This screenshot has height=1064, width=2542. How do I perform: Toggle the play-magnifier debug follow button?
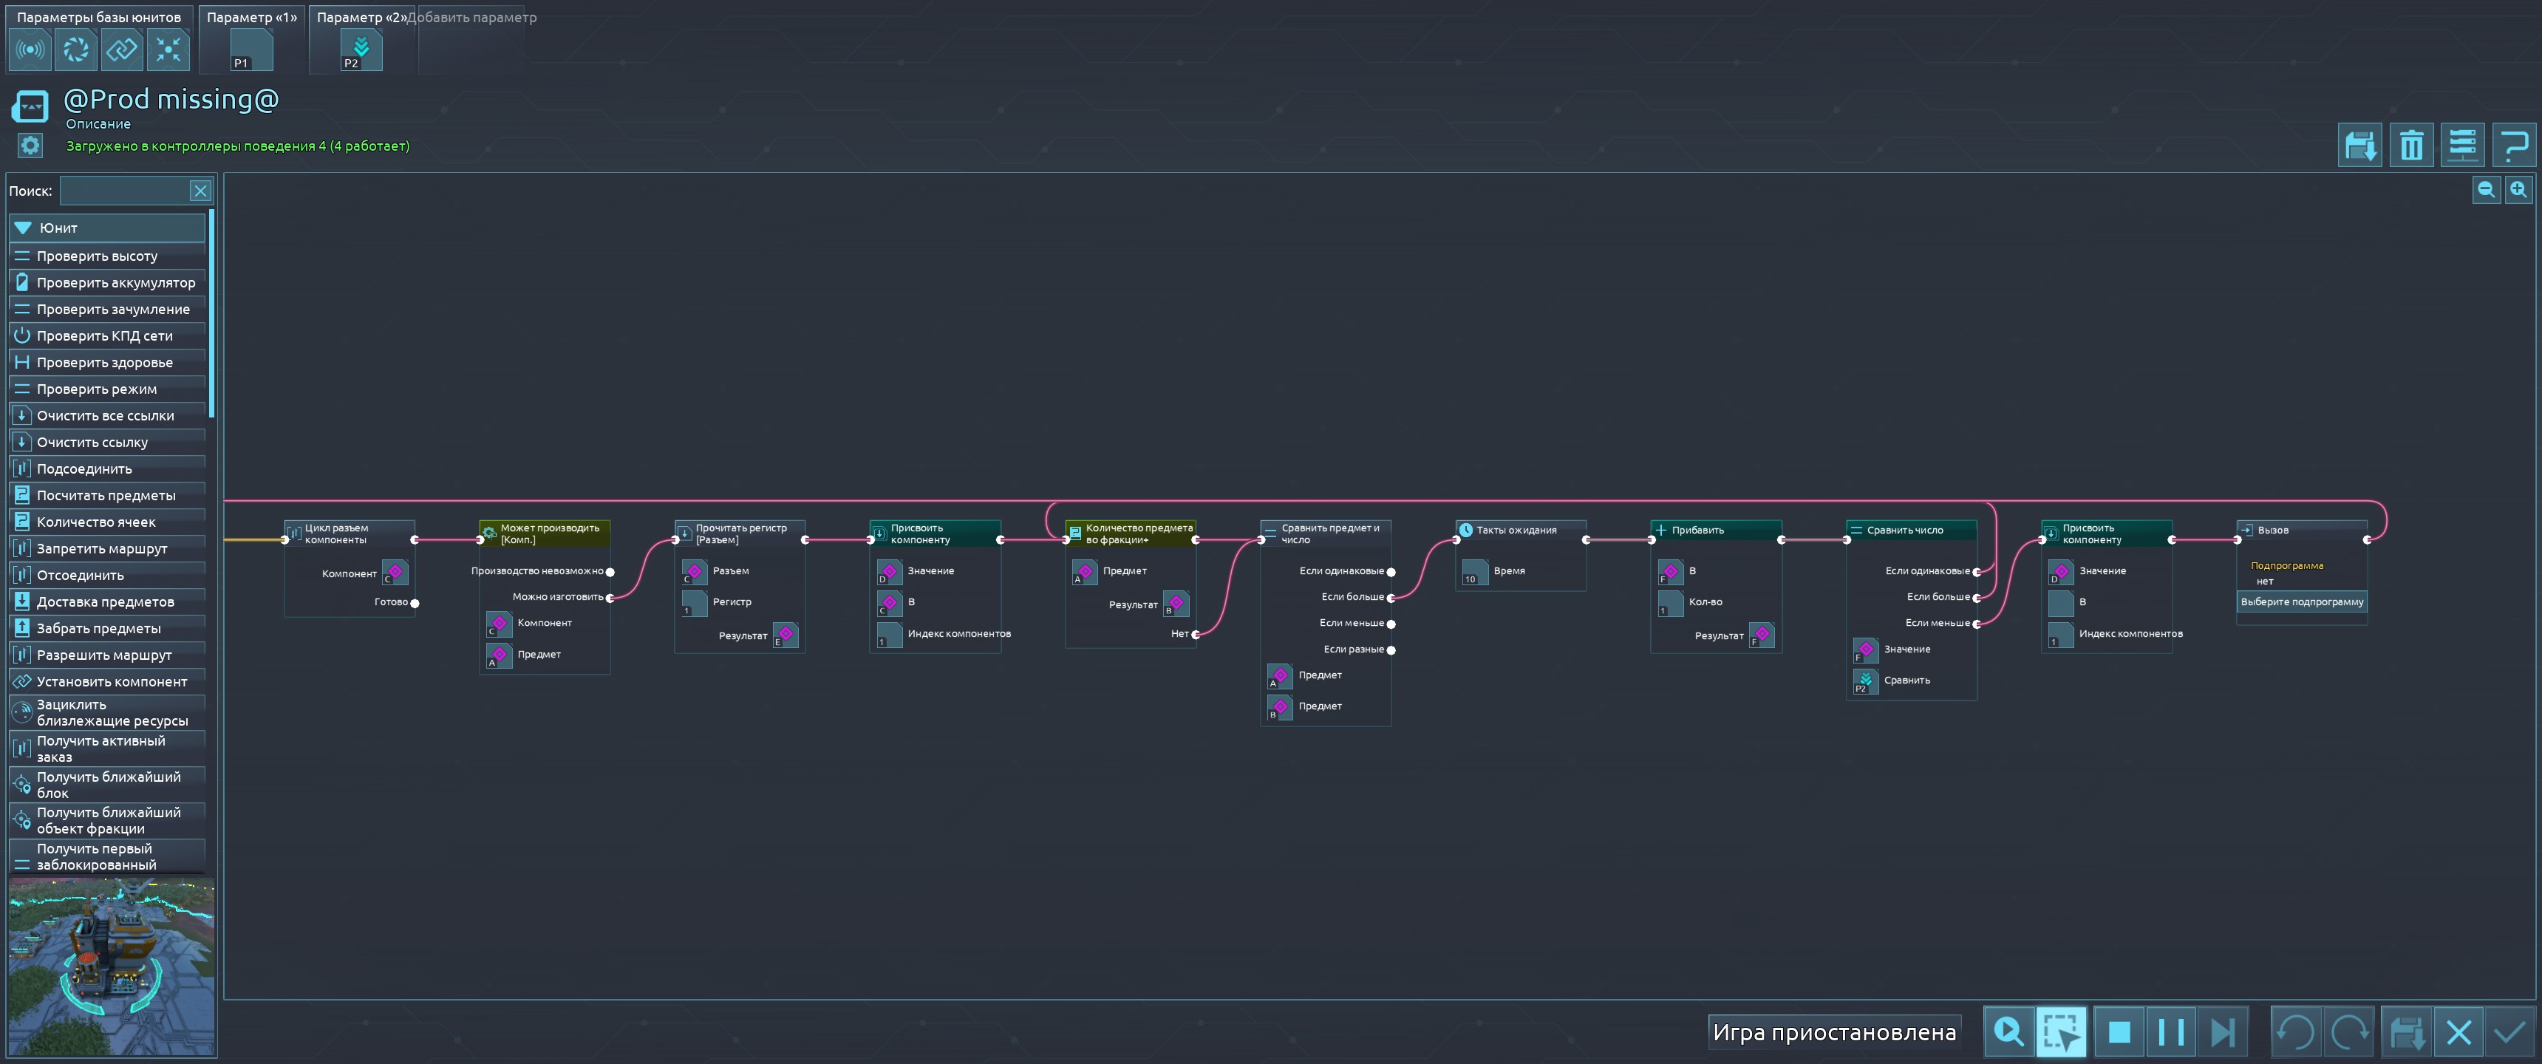coord(2008,1032)
